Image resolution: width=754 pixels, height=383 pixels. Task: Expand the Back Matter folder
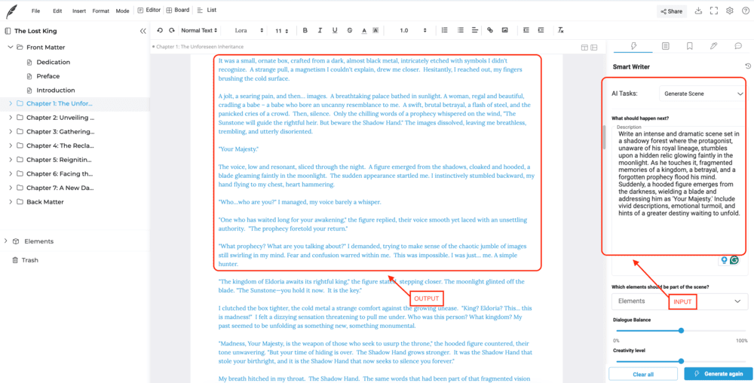pos(10,202)
